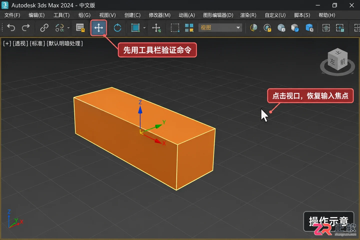360x240 pixels.
Task: Pick the teal square Select and Scale tool
Action: pos(135,28)
